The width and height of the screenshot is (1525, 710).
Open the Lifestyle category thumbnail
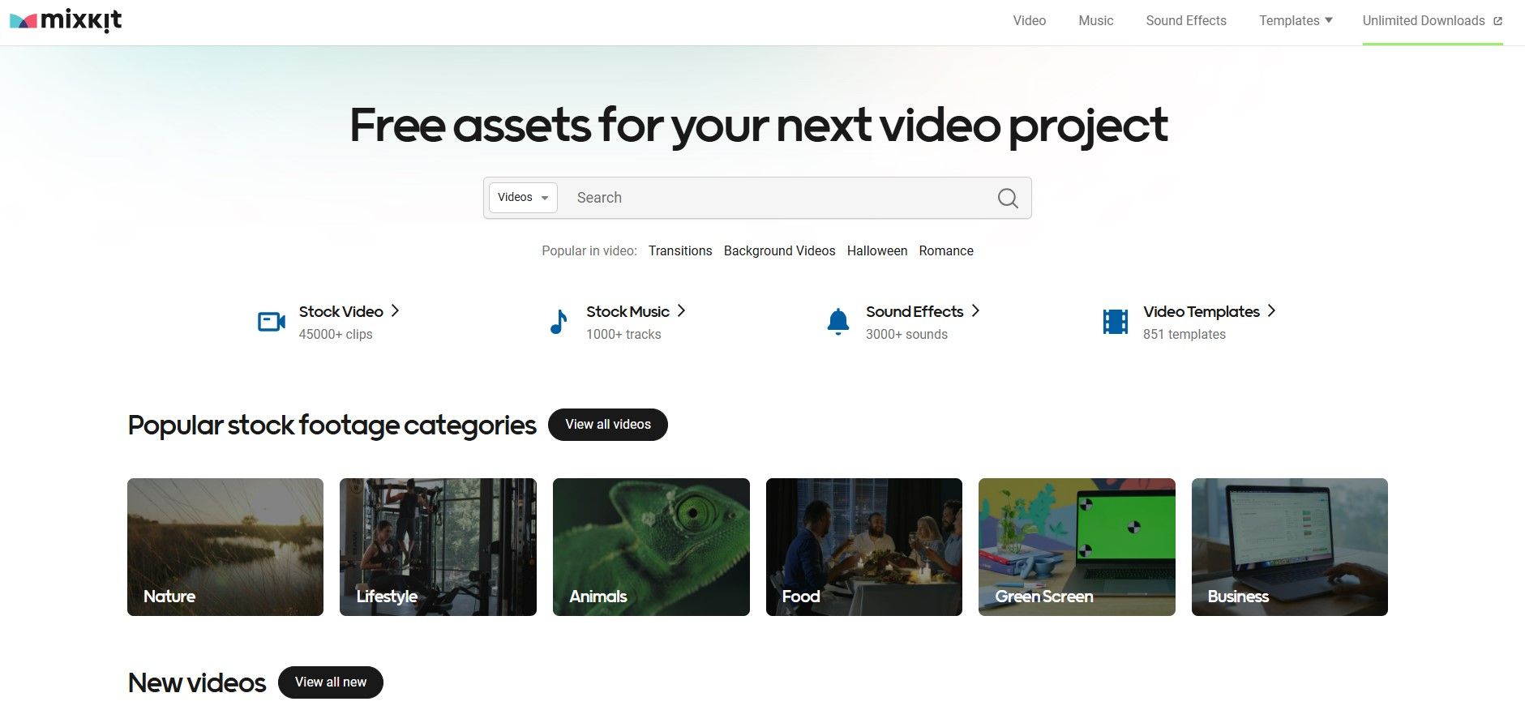[438, 547]
